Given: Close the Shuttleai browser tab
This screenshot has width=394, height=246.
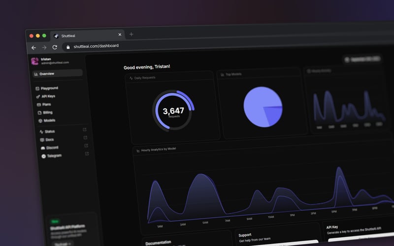Looking at the screenshot, I should coord(120,34).
